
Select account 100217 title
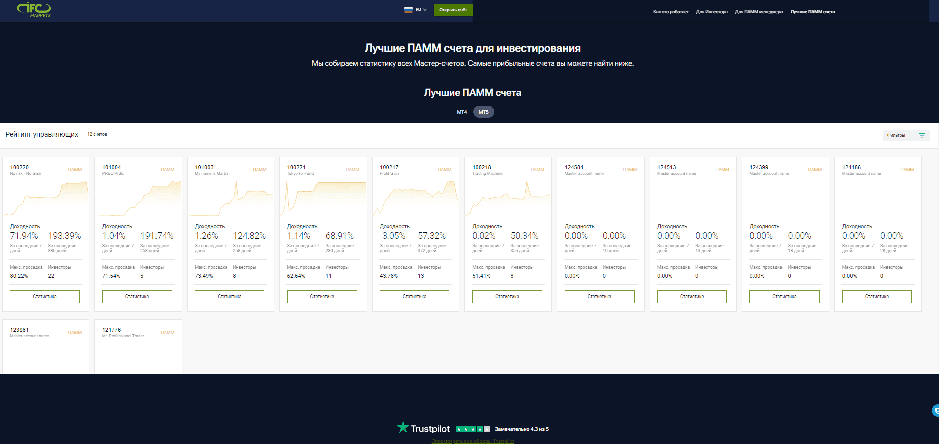(x=389, y=167)
